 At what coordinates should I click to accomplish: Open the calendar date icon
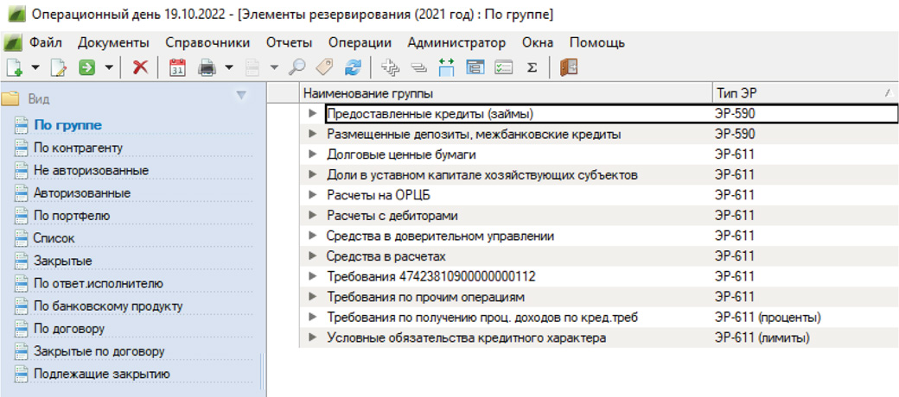click(x=177, y=67)
